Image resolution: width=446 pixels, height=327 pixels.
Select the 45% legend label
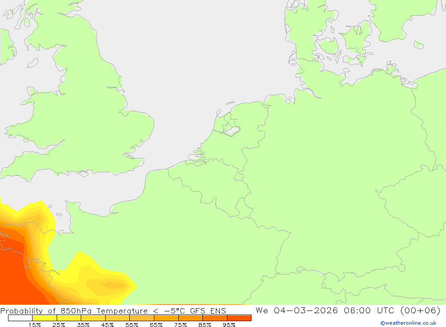click(107, 325)
